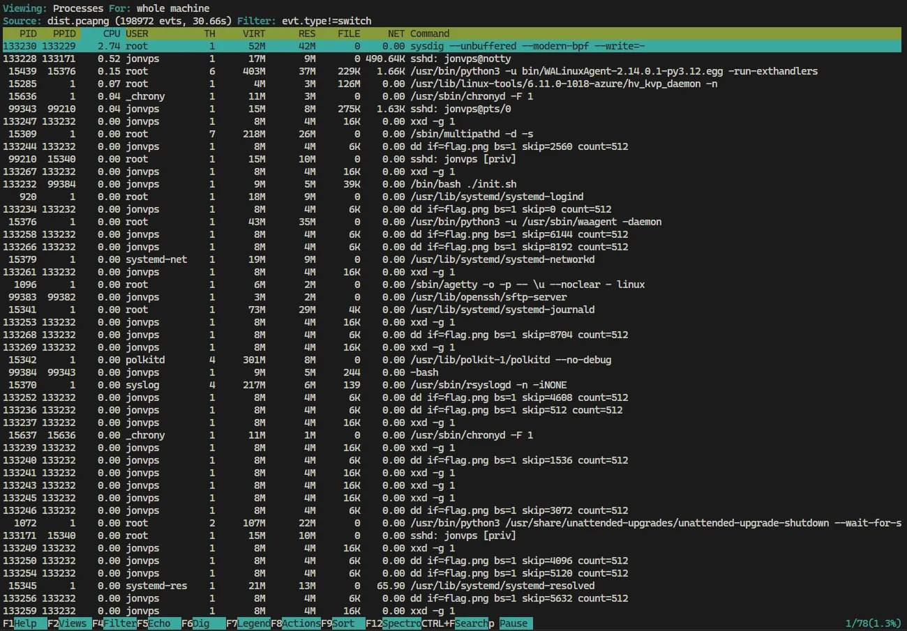Click the F4 Filter option
This screenshot has height=631, width=907.
pos(115,623)
